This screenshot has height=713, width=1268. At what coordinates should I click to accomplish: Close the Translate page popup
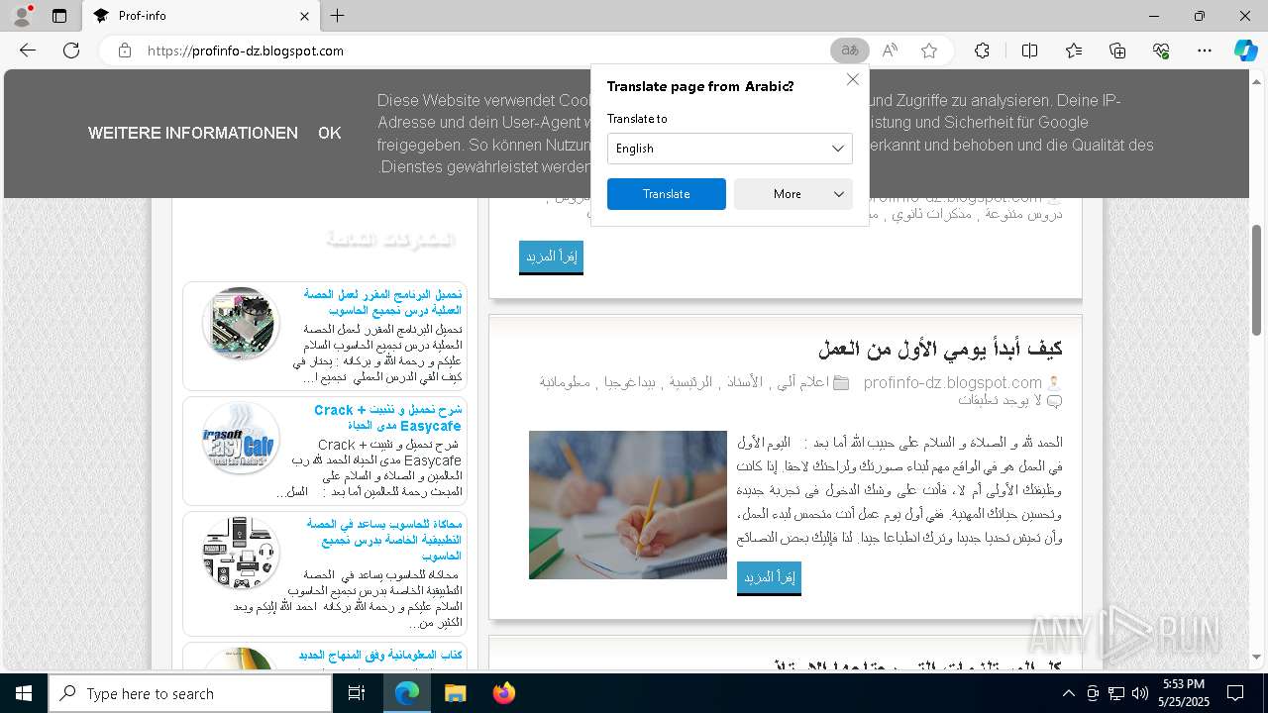852,79
